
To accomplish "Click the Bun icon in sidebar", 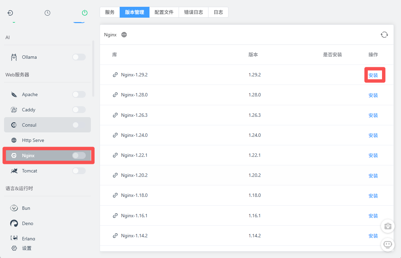I will (14, 208).
